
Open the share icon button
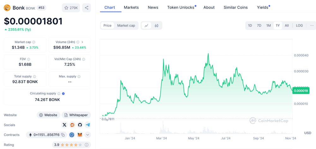tap(86, 8)
